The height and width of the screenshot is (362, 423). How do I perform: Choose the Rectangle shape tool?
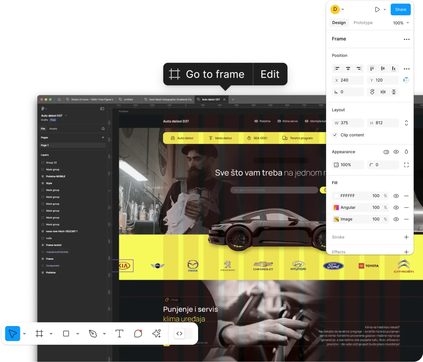(66, 334)
